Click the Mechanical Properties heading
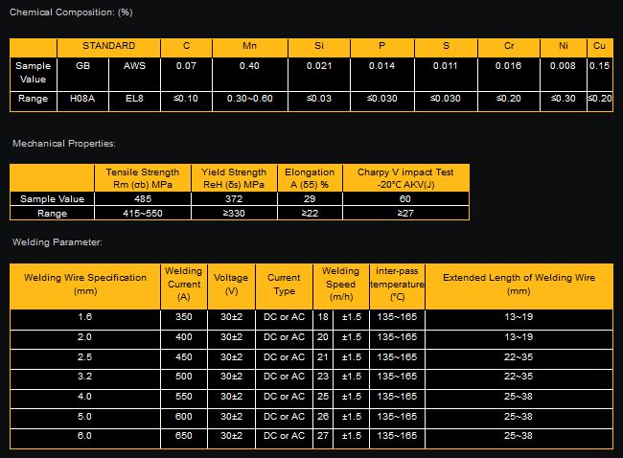This screenshot has height=458, width=623. click(x=63, y=143)
